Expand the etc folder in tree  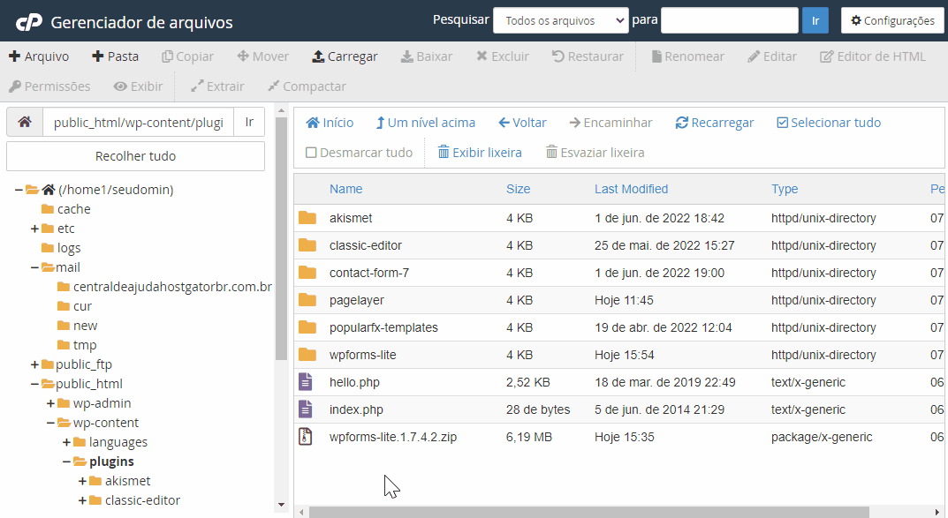pos(34,229)
